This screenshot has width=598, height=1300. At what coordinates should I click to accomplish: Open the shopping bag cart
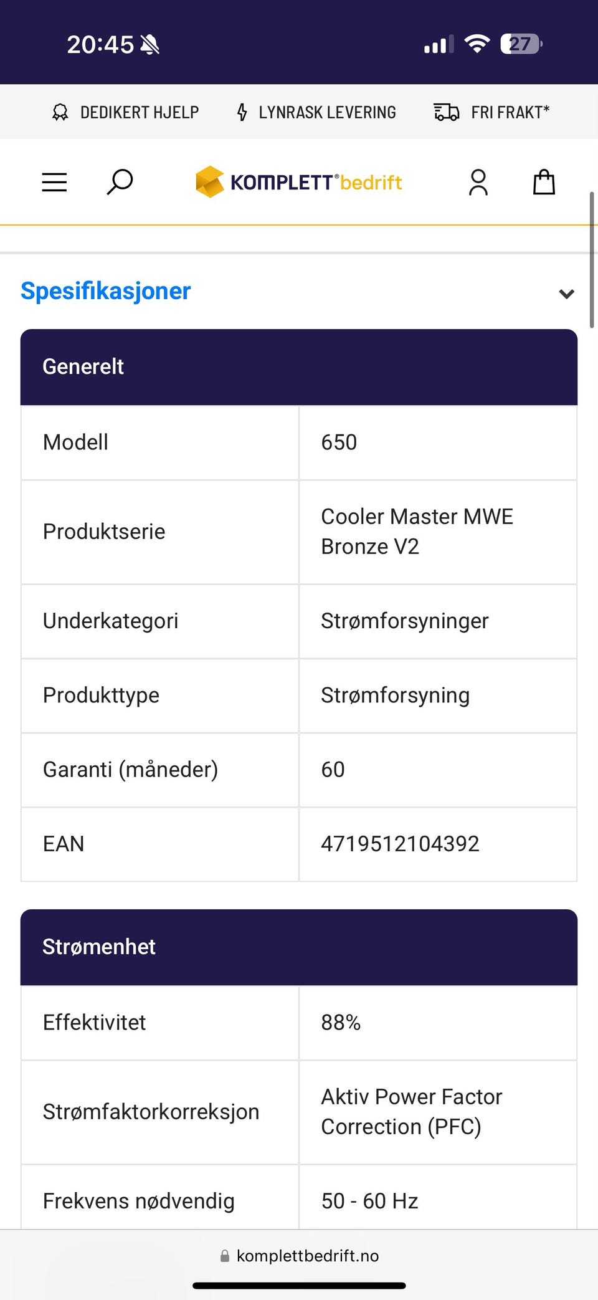point(544,182)
